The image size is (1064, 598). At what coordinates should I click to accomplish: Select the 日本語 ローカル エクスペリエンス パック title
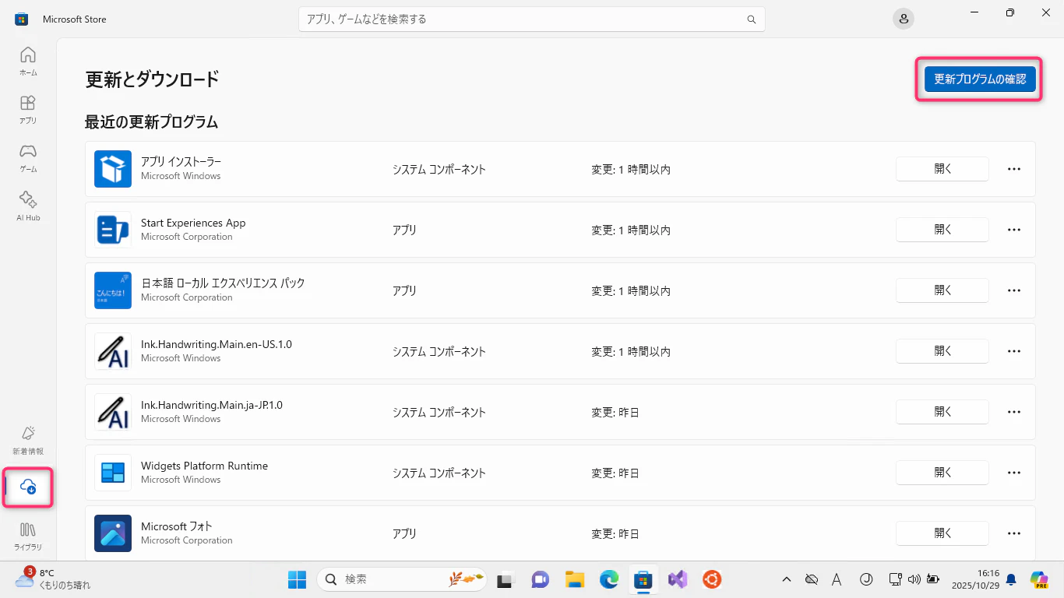pyautogui.click(x=223, y=283)
